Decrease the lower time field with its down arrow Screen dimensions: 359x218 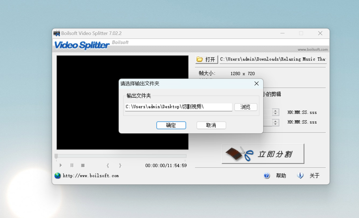pyautogui.click(x=276, y=124)
